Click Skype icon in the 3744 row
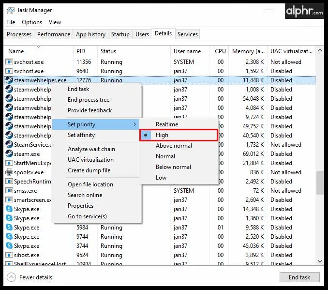This screenshot has height=290, width=328. (9, 245)
